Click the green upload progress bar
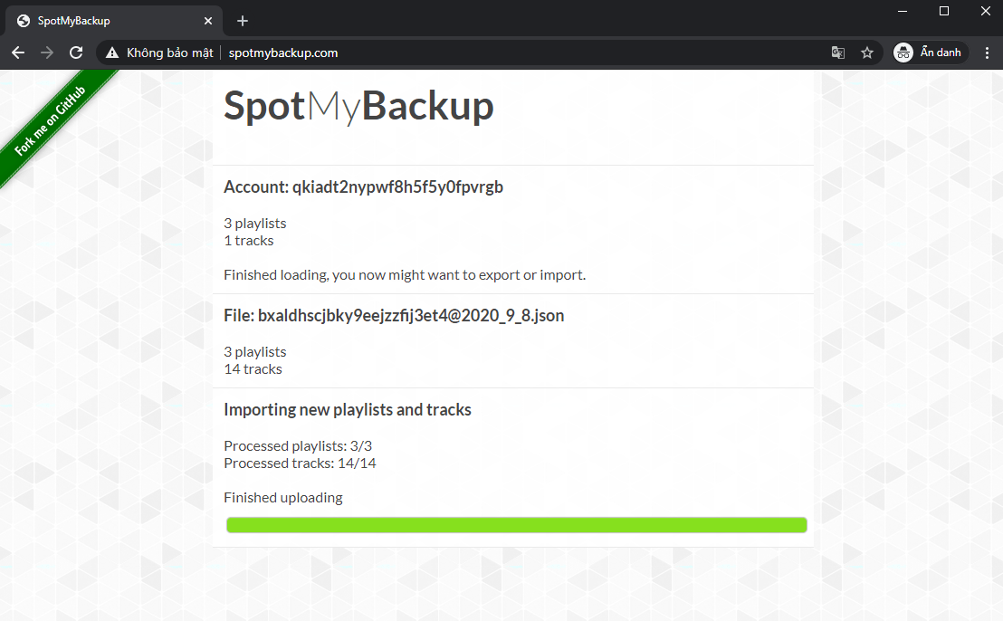 (516, 525)
